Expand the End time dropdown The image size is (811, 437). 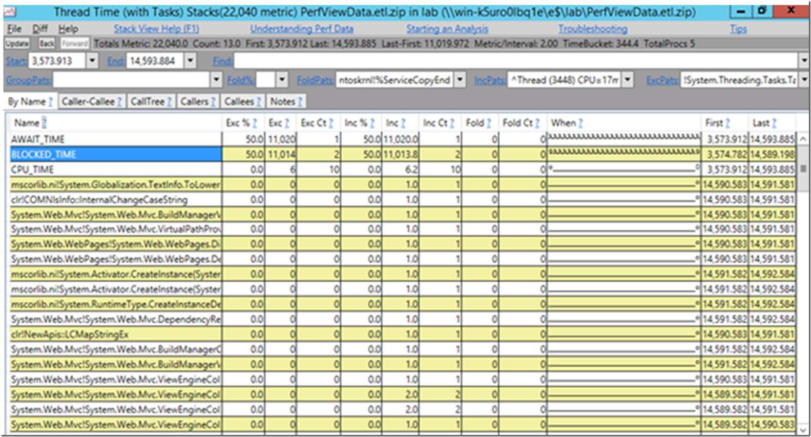190,61
